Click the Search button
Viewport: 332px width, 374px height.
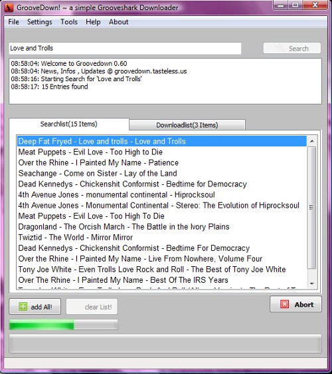(292, 48)
